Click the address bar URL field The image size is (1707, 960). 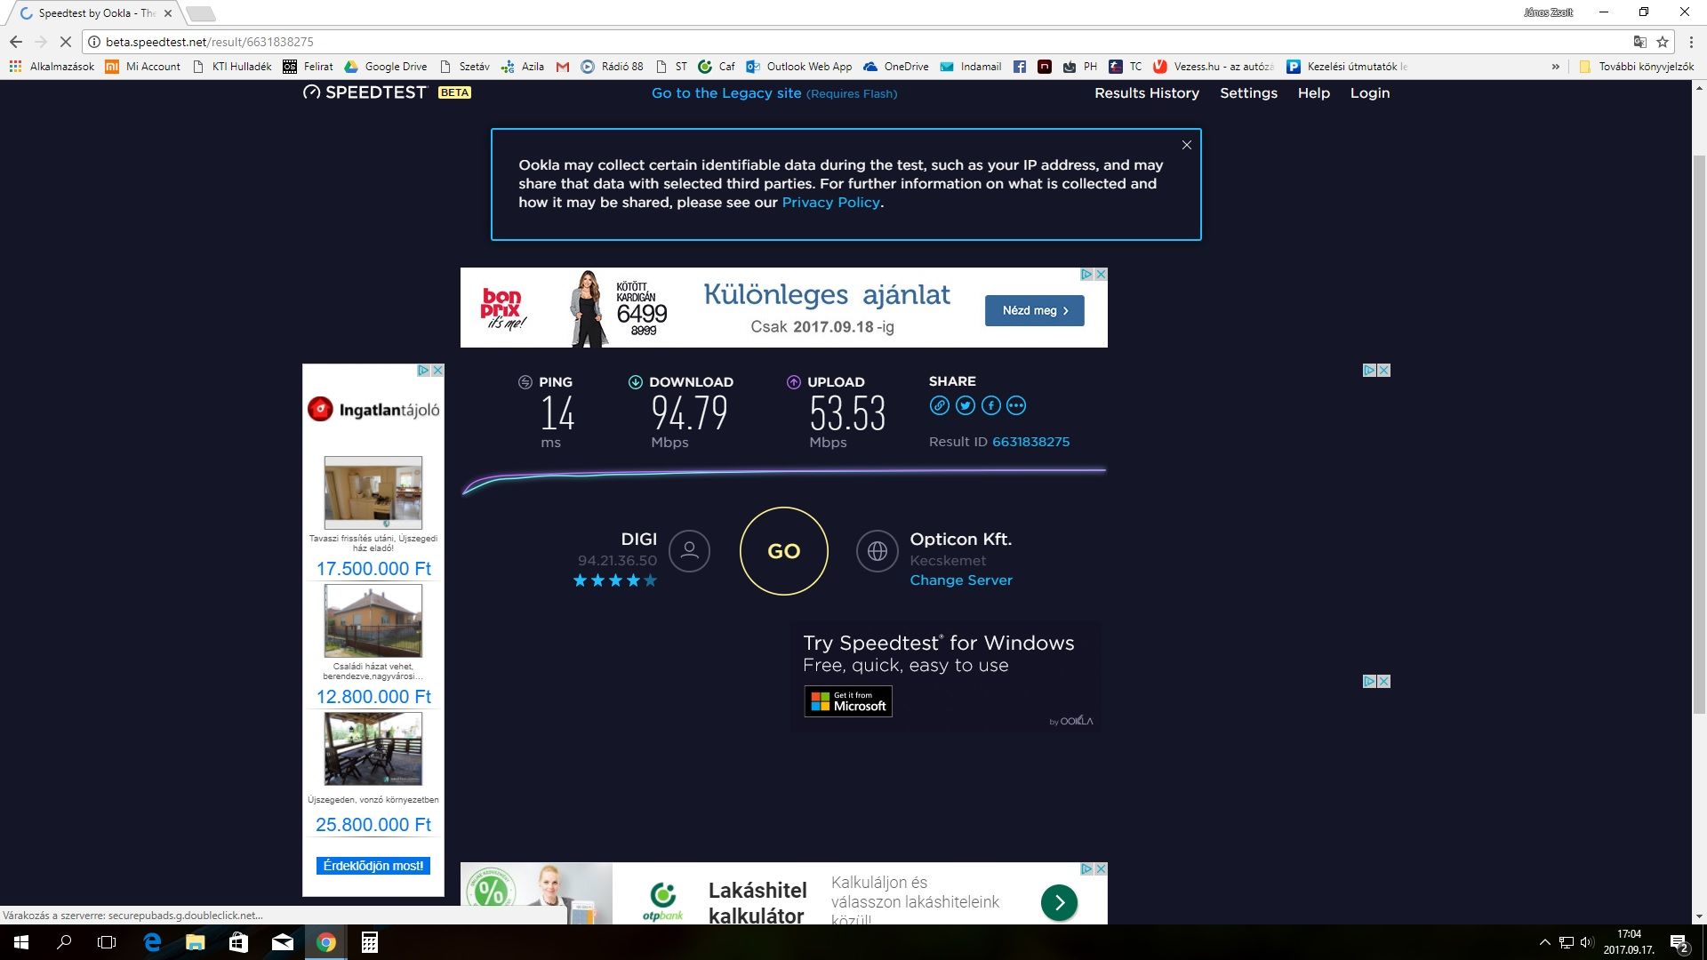(x=853, y=42)
